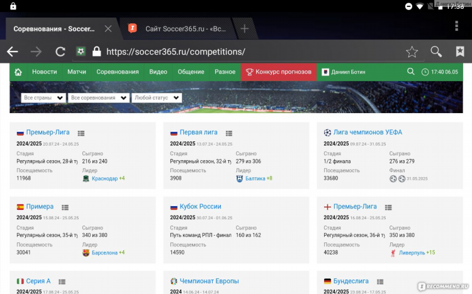Viewport: 472px width, 294px height.
Task: Open table icon next to English Премьер-Лига
Action: [x=388, y=207]
